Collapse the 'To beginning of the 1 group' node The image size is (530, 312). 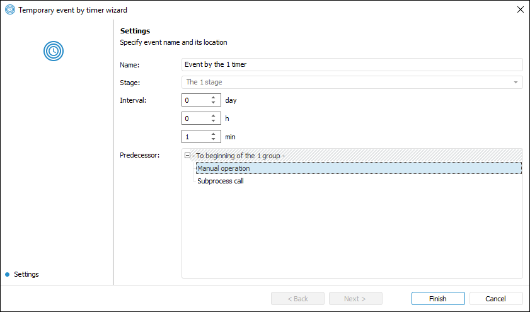click(187, 156)
